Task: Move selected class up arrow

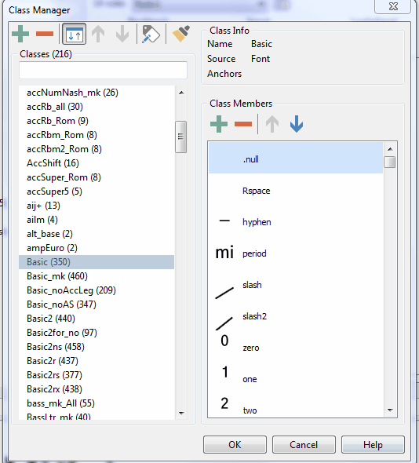Action: [98, 34]
